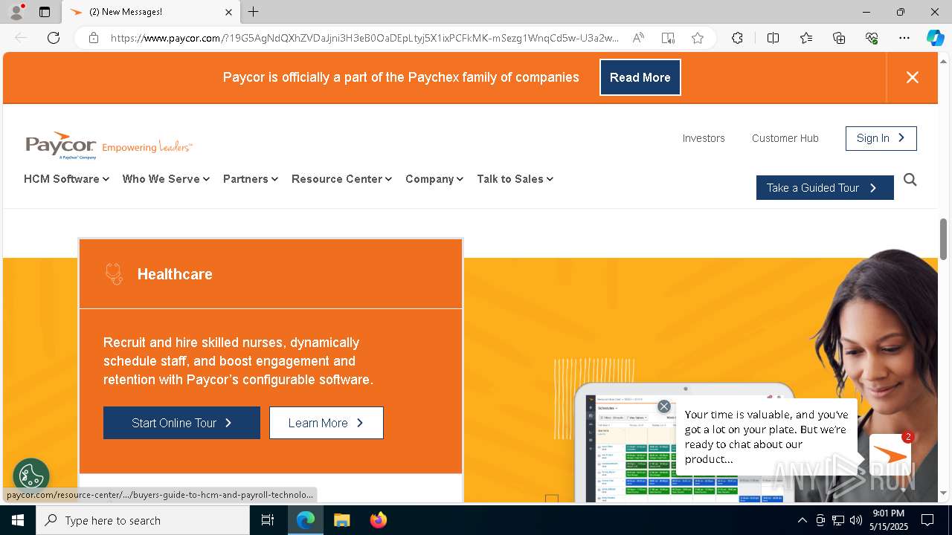The image size is (952, 535).
Task: Expand the HCM Software menu
Action: pyautogui.click(x=66, y=179)
